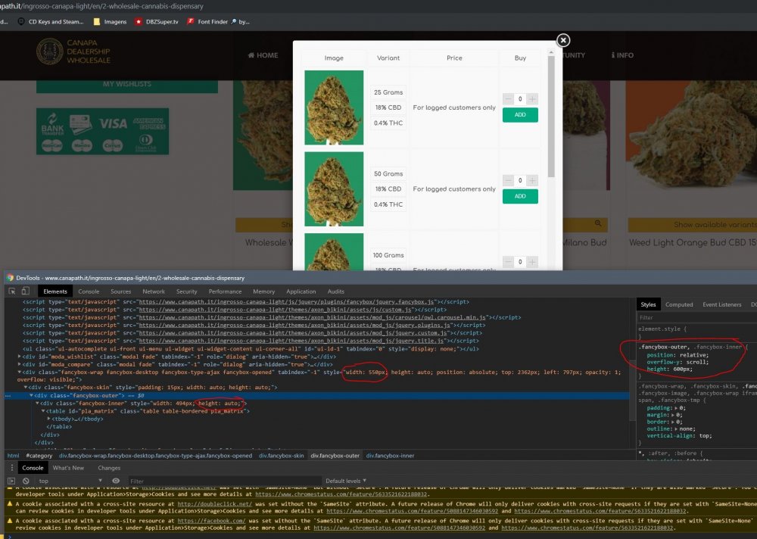Add the 50 Grams variant to cart
Screen dimensions: 757x539
520,196
